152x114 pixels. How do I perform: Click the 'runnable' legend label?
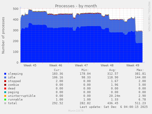(15, 100)
